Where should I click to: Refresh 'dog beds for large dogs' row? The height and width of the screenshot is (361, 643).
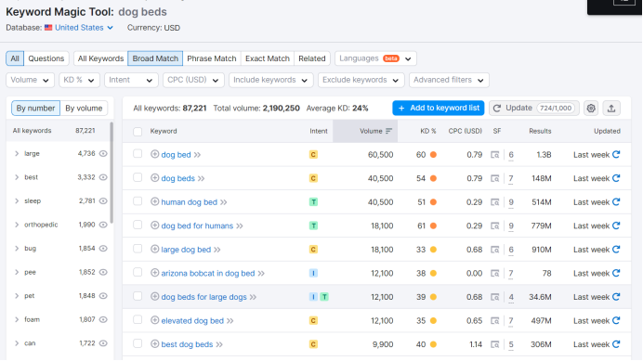(616, 297)
